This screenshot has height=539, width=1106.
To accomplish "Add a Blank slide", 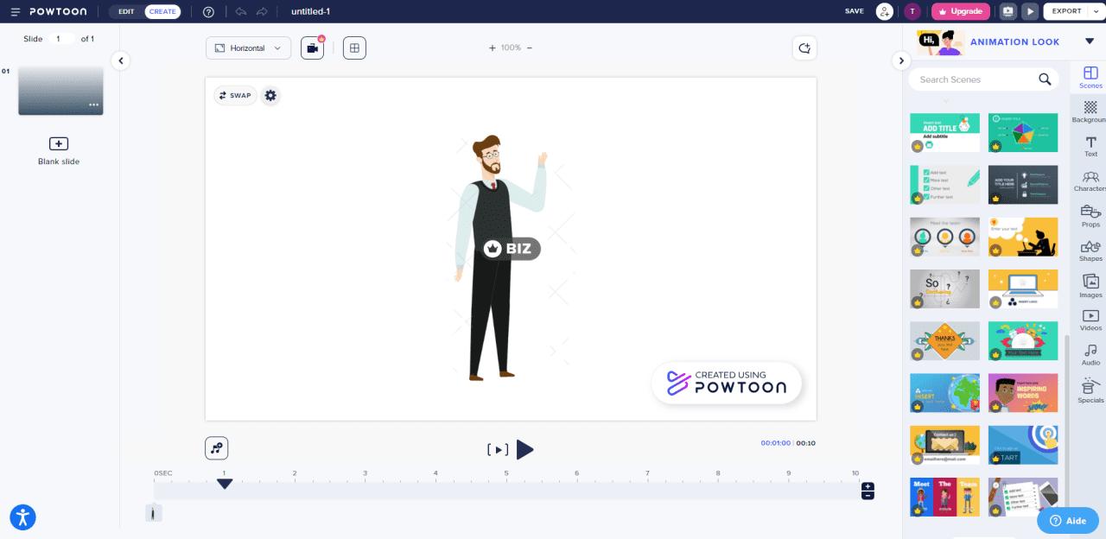I will point(58,143).
